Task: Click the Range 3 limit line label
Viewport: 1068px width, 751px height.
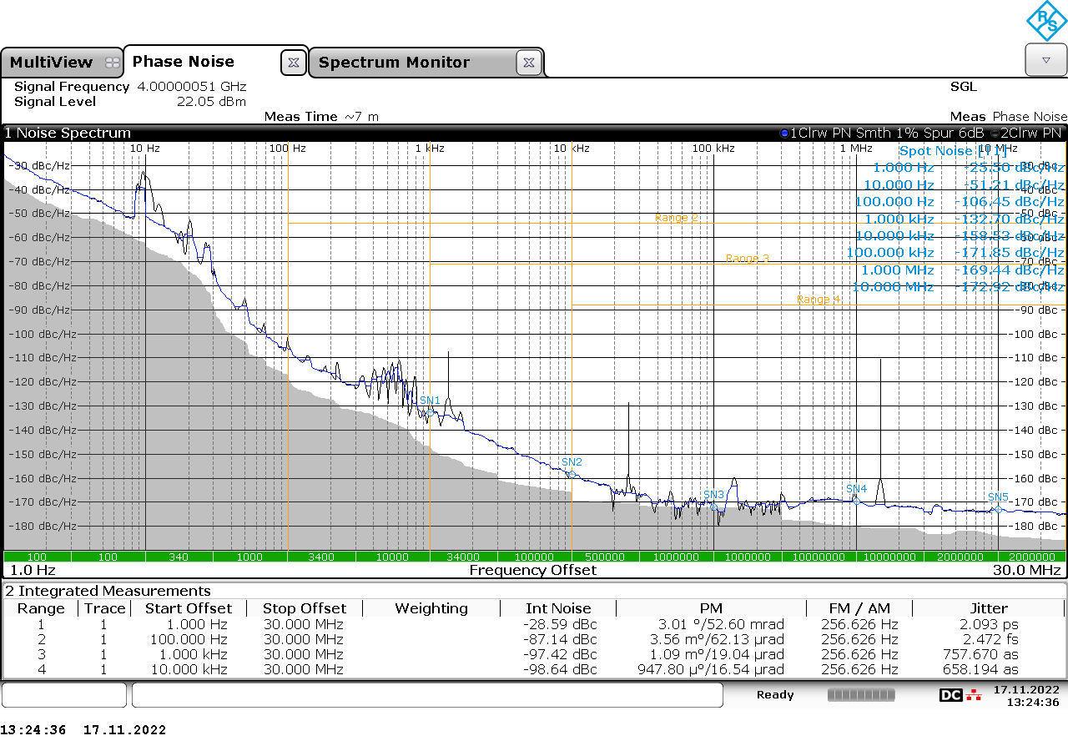Action: tap(748, 259)
